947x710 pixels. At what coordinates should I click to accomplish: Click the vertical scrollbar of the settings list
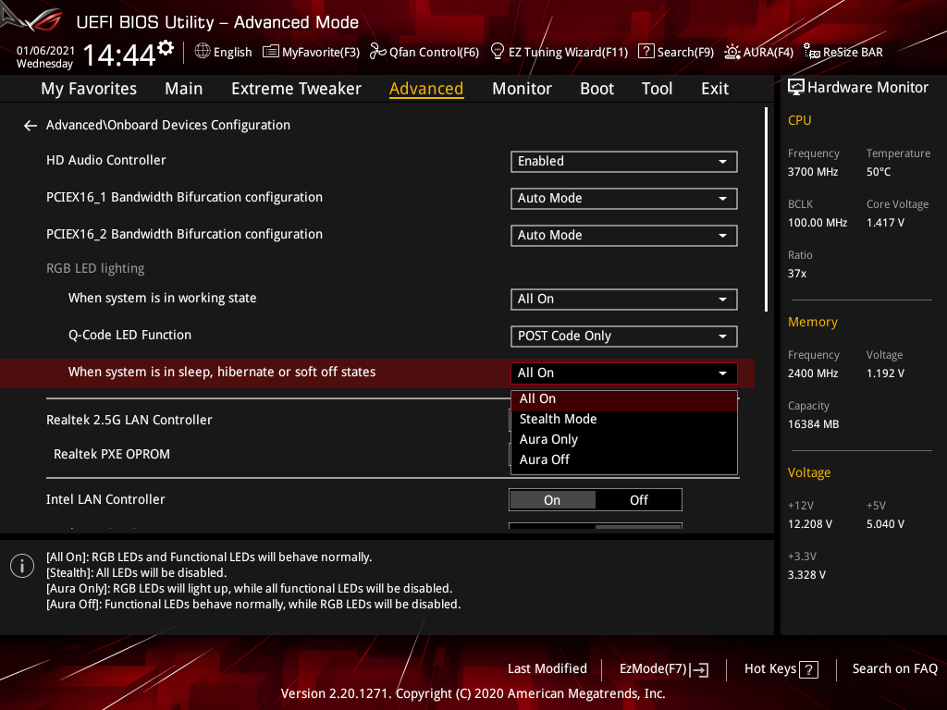pyautogui.click(x=766, y=210)
